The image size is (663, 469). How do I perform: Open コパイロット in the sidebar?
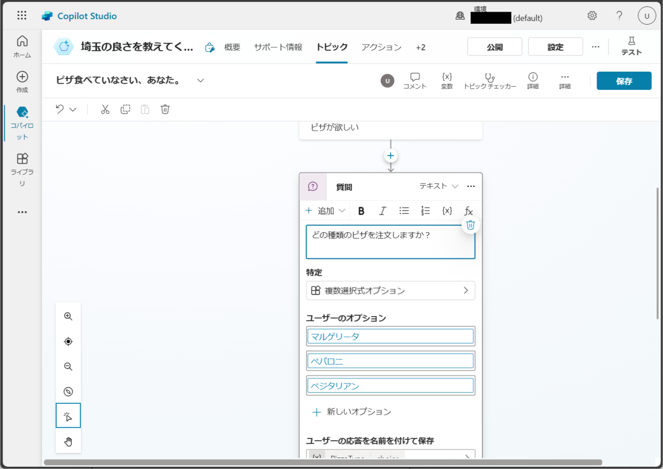(x=22, y=123)
